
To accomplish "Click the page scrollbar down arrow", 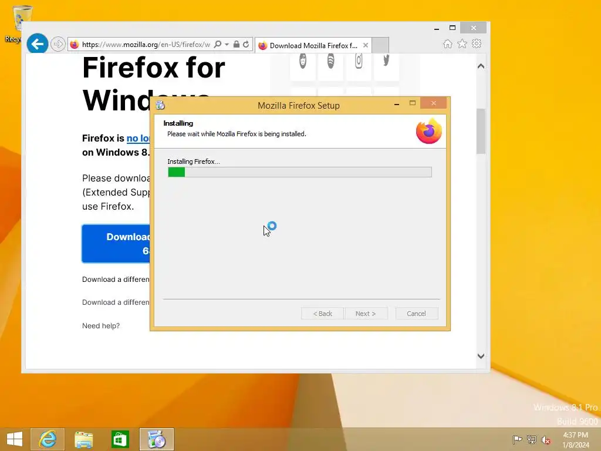I will [481, 356].
